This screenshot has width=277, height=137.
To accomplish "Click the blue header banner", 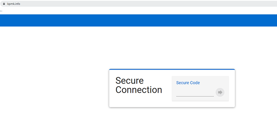I will click(138, 20).
